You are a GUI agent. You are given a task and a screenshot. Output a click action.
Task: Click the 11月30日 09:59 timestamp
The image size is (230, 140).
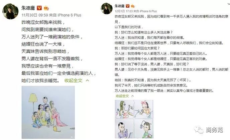pos(35,15)
